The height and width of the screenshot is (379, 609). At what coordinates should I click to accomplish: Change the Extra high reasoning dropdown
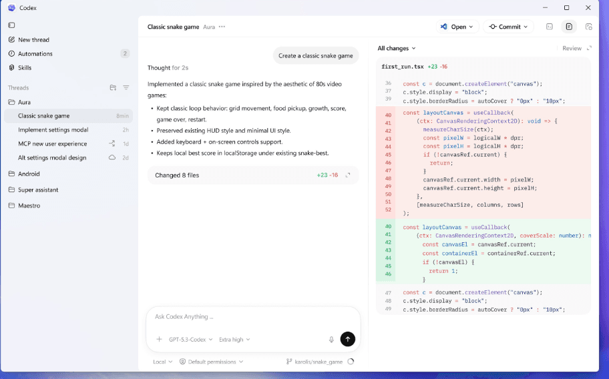(234, 340)
